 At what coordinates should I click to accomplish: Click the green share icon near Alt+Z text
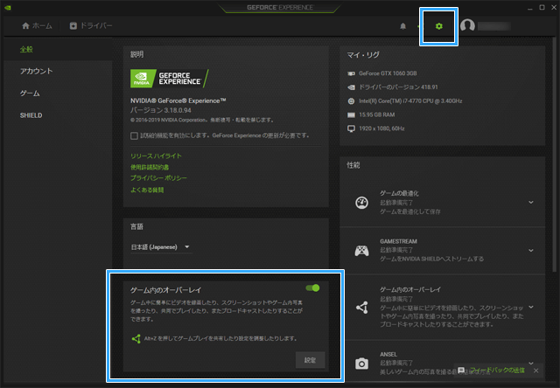[x=136, y=338]
